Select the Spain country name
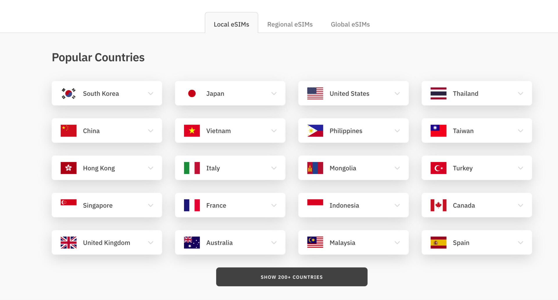The image size is (558, 300). [x=461, y=243]
